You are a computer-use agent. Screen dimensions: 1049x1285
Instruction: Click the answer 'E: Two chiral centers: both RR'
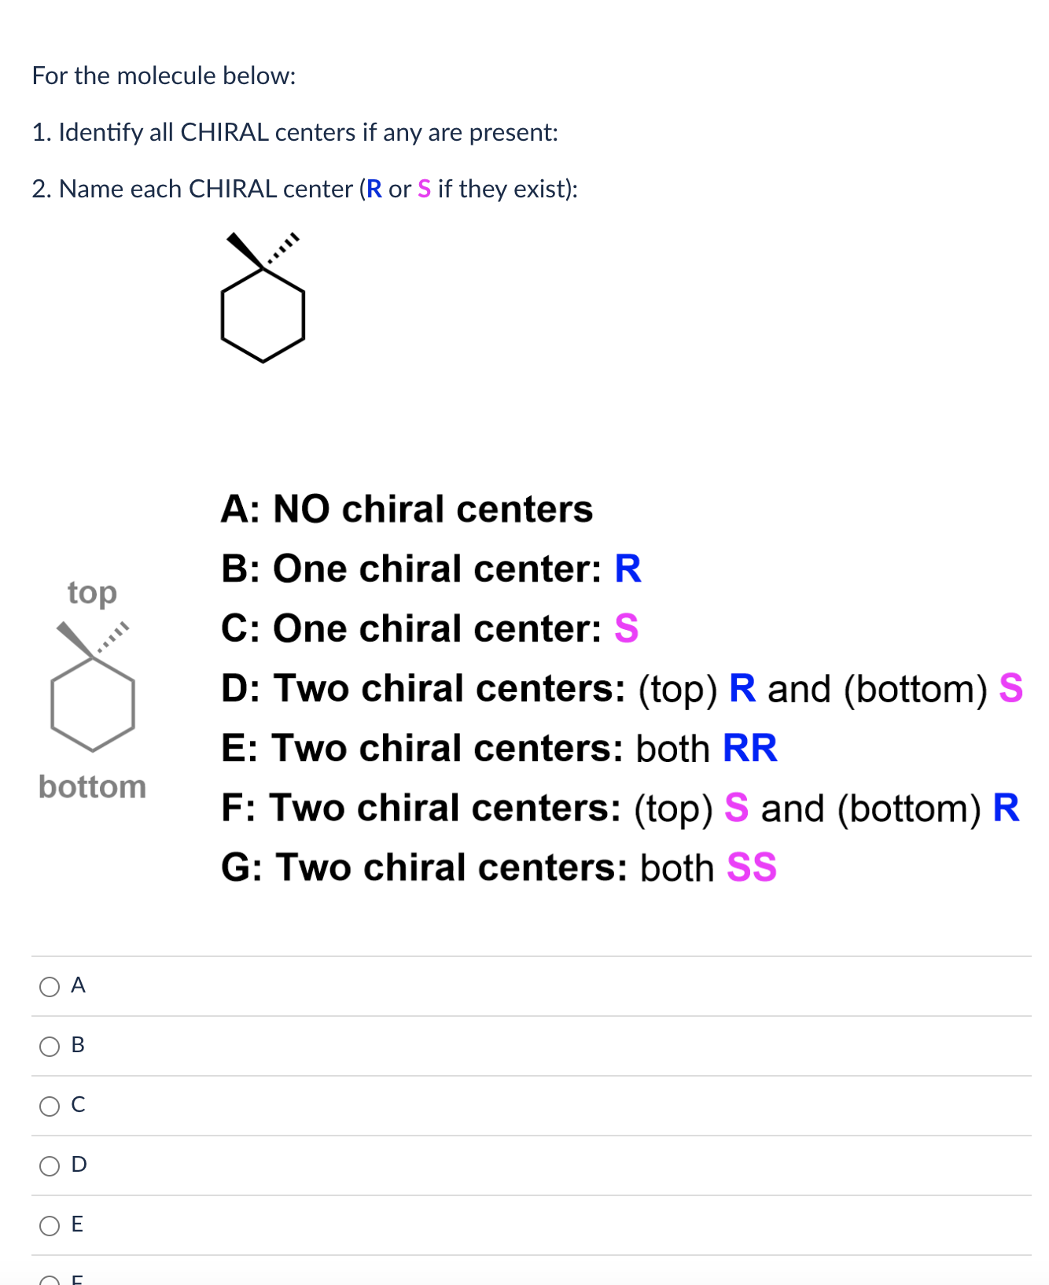tap(499, 749)
